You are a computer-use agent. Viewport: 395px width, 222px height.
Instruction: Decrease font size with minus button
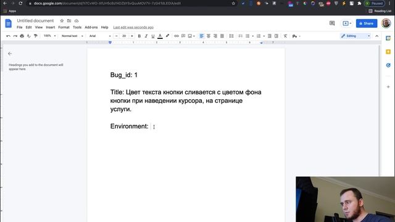[117, 36]
